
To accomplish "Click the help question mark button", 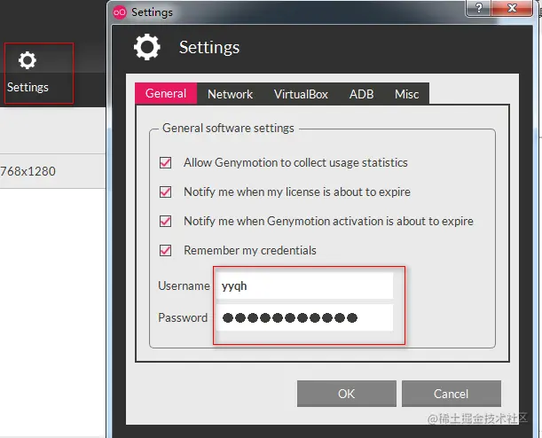I will 478,8.
